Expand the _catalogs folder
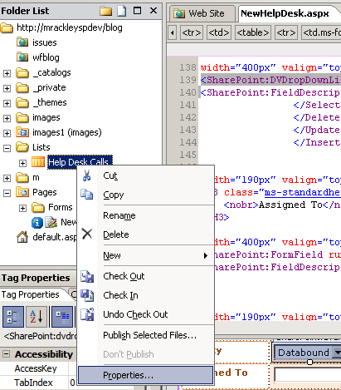 [7, 73]
